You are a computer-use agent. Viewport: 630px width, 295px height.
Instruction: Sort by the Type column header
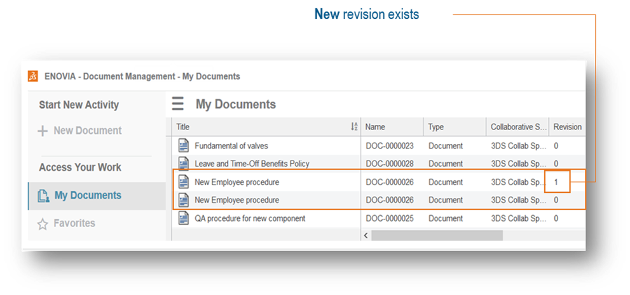436,127
